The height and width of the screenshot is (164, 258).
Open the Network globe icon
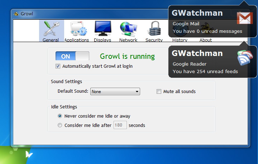129,29
